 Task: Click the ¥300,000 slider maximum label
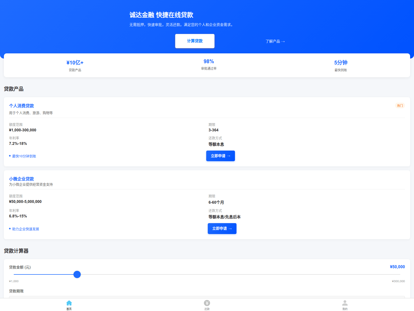(x=398, y=281)
